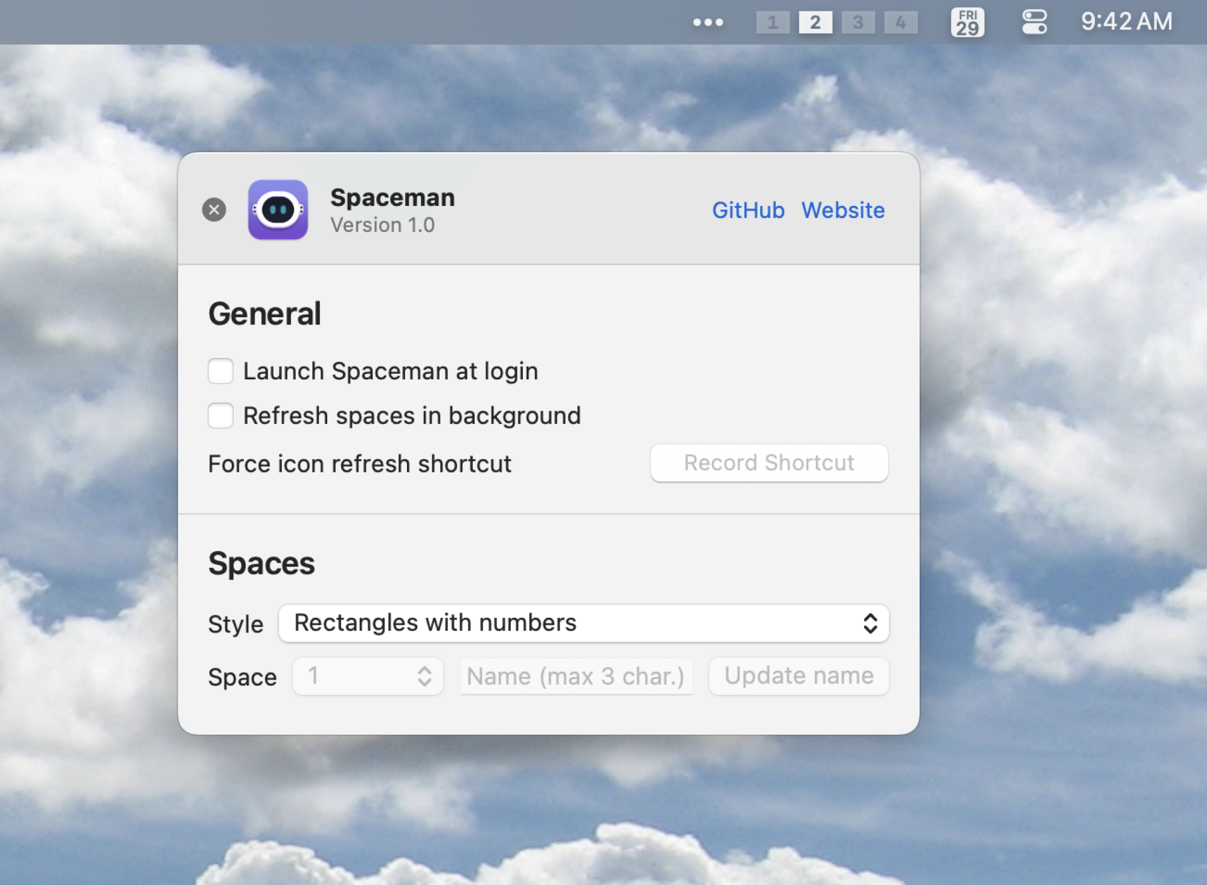Click the Name input field
This screenshot has width=1207, height=885.
576,676
